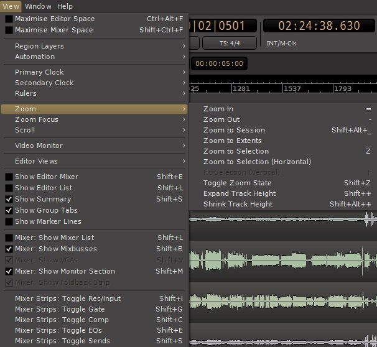This screenshot has width=377, height=347.
Task: Expand the Primary Clock submenu
Action: click(x=95, y=72)
